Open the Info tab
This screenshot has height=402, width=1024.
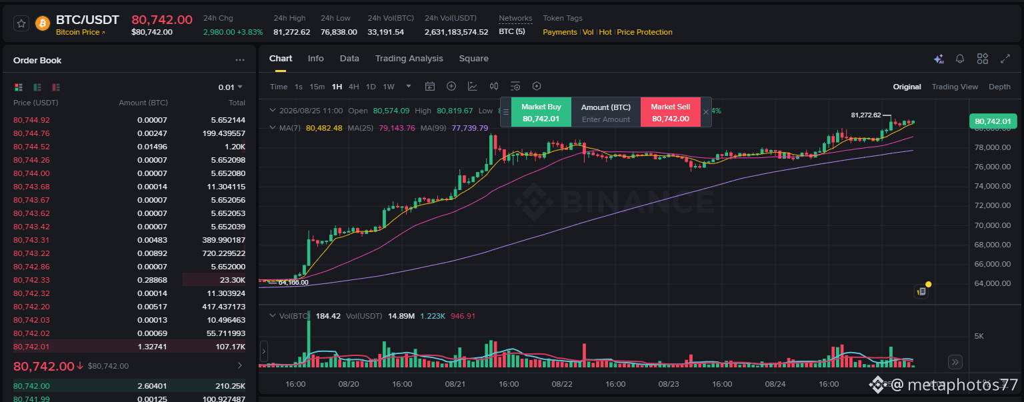click(316, 59)
